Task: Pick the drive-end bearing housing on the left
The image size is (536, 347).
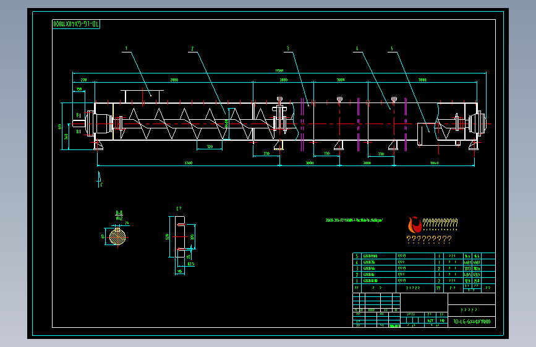Action: pyautogui.click(x=99, y=123)
